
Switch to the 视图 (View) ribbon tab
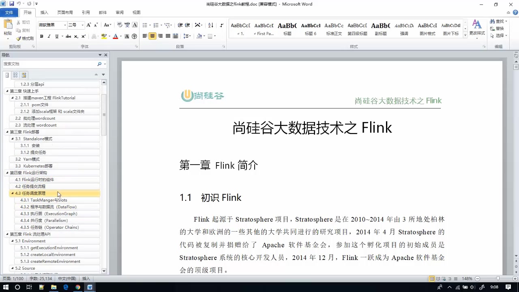(137, 13)
